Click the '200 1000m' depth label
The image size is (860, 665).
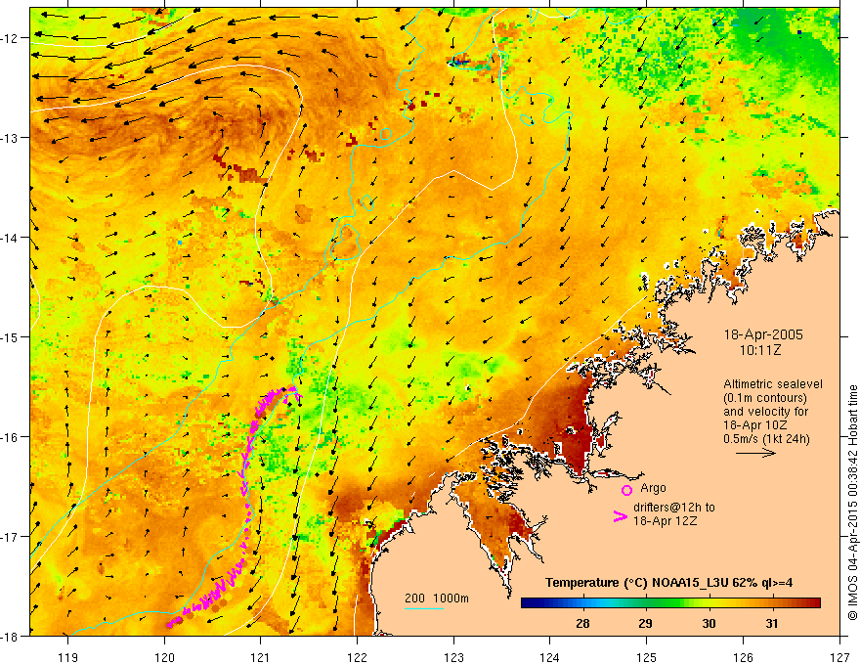click(437, 598)
